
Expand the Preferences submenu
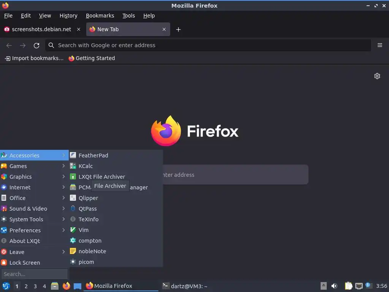coord(34,230)
